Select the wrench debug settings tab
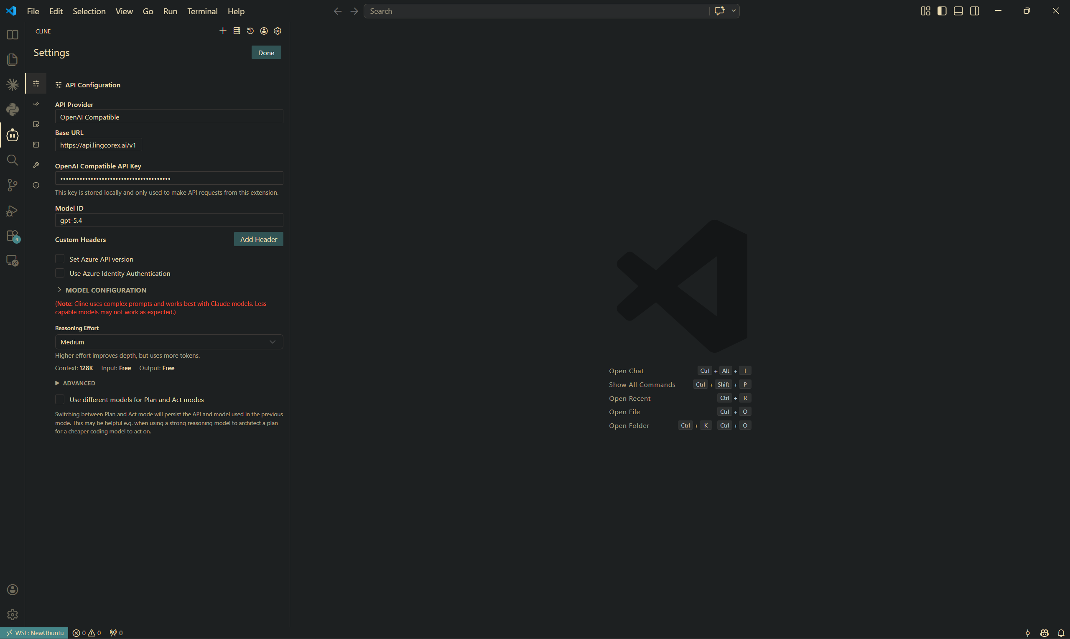Viewport: 1070px width, 639px height. (36, 165)
